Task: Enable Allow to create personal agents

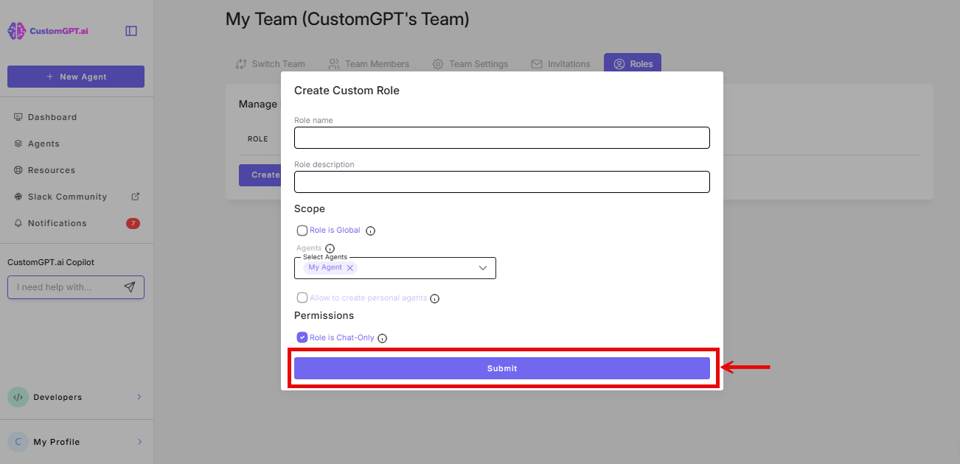Action: click(302, 298)
